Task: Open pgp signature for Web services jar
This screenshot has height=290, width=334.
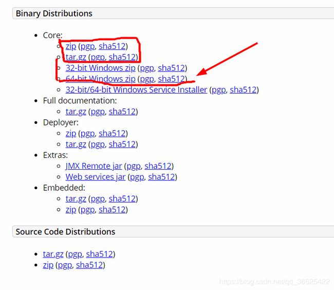Action: coord(137,177)
